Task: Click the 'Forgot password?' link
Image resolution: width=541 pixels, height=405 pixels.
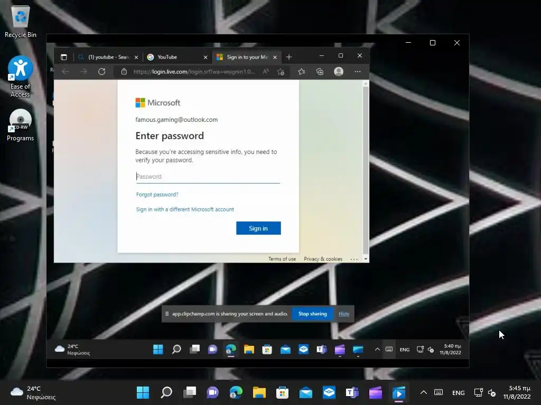Action: 157,195
